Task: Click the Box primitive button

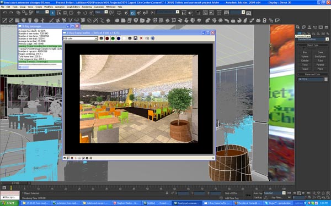Action: pyautogui.click(x=305, y=52)
